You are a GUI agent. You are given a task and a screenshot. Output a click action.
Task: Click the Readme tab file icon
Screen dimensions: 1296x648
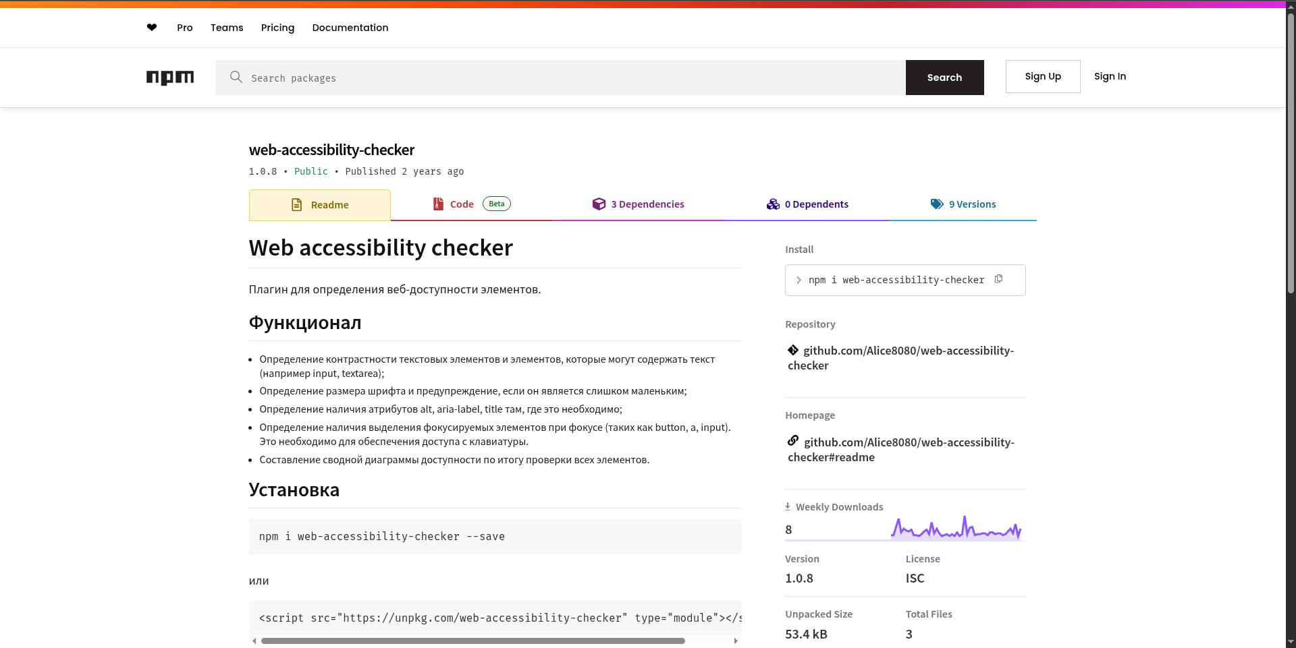pyautogui.click(x=296, y=205)
